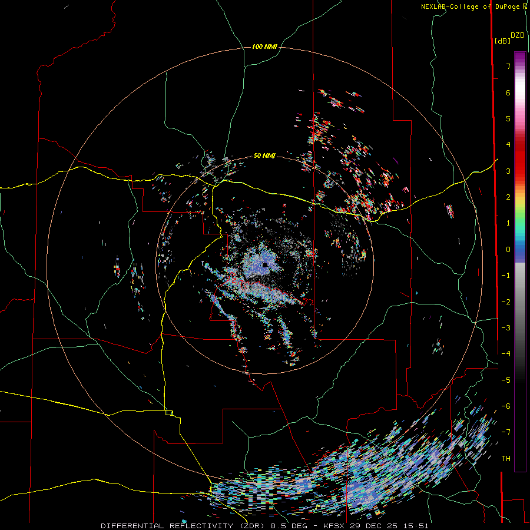
Task: Click the [dB] unit label
Action: pyautogui.click(x=502, y=41)
